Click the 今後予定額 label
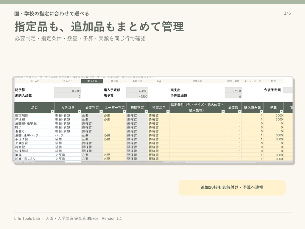 click(272, 90)
